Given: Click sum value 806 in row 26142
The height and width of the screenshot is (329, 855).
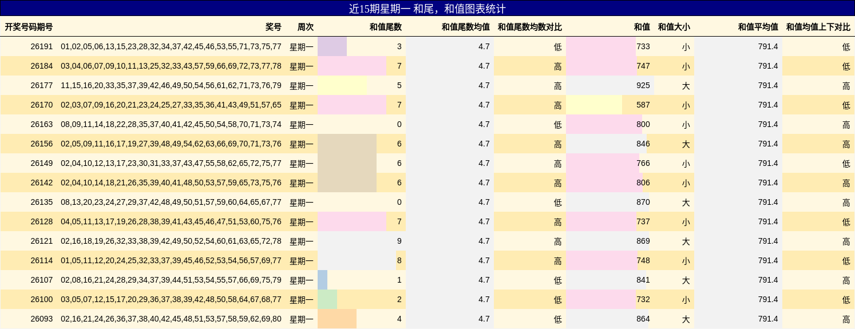Looking at the screenshot, I should (x=643, y=183).
